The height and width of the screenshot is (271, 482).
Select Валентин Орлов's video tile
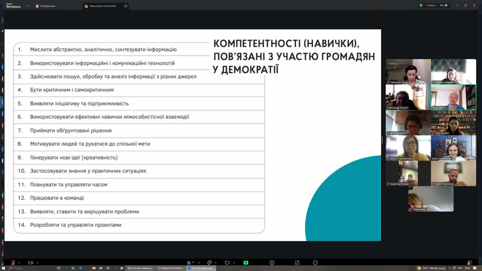pos(408,174)
